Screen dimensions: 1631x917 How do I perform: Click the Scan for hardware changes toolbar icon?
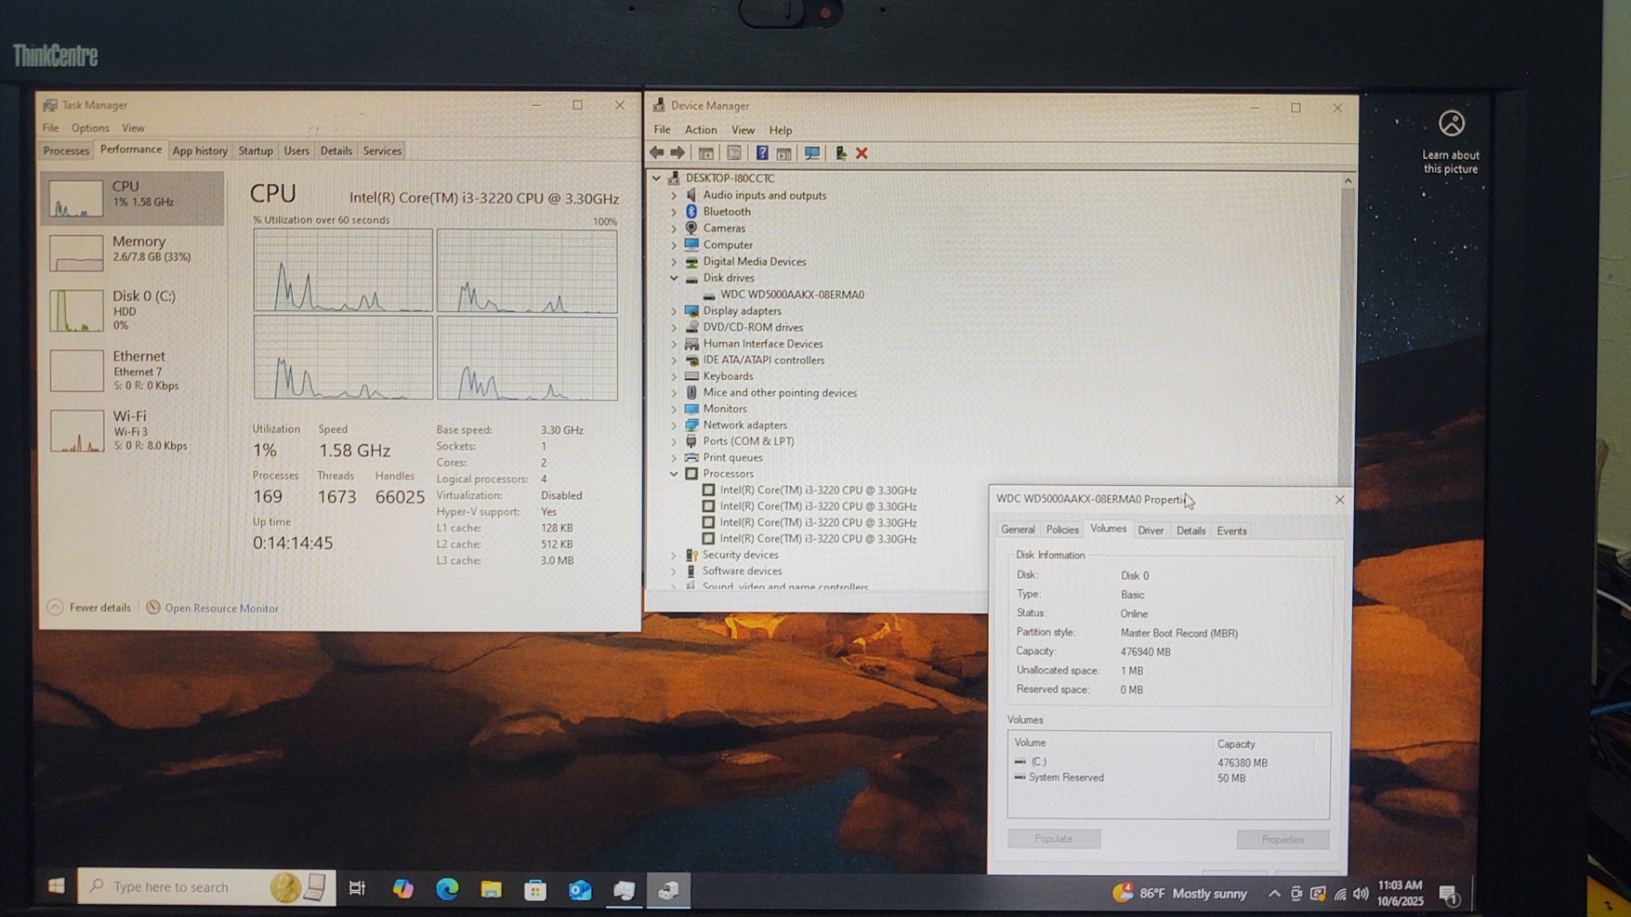pyautogui.click(x=811, y=153)
